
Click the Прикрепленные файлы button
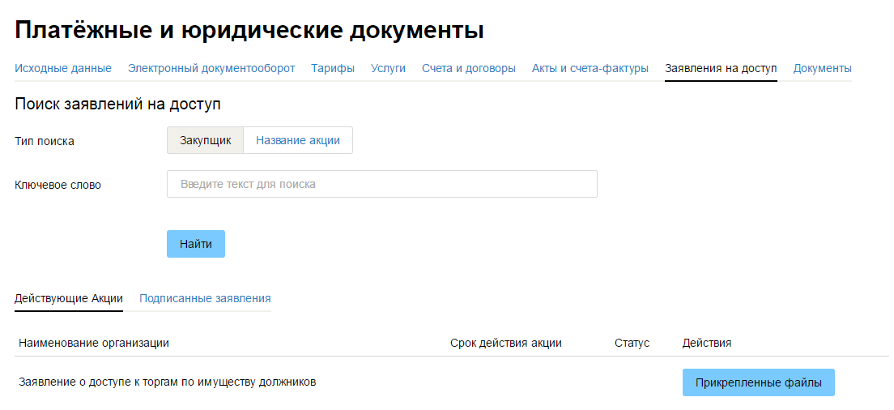(x=758, y=382)
